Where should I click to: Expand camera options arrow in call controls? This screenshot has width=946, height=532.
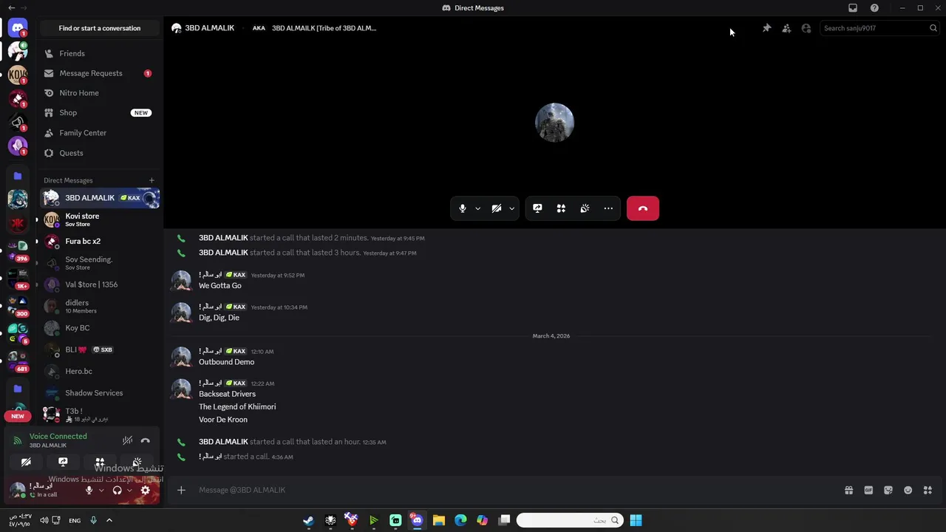[x=511, y=208]
